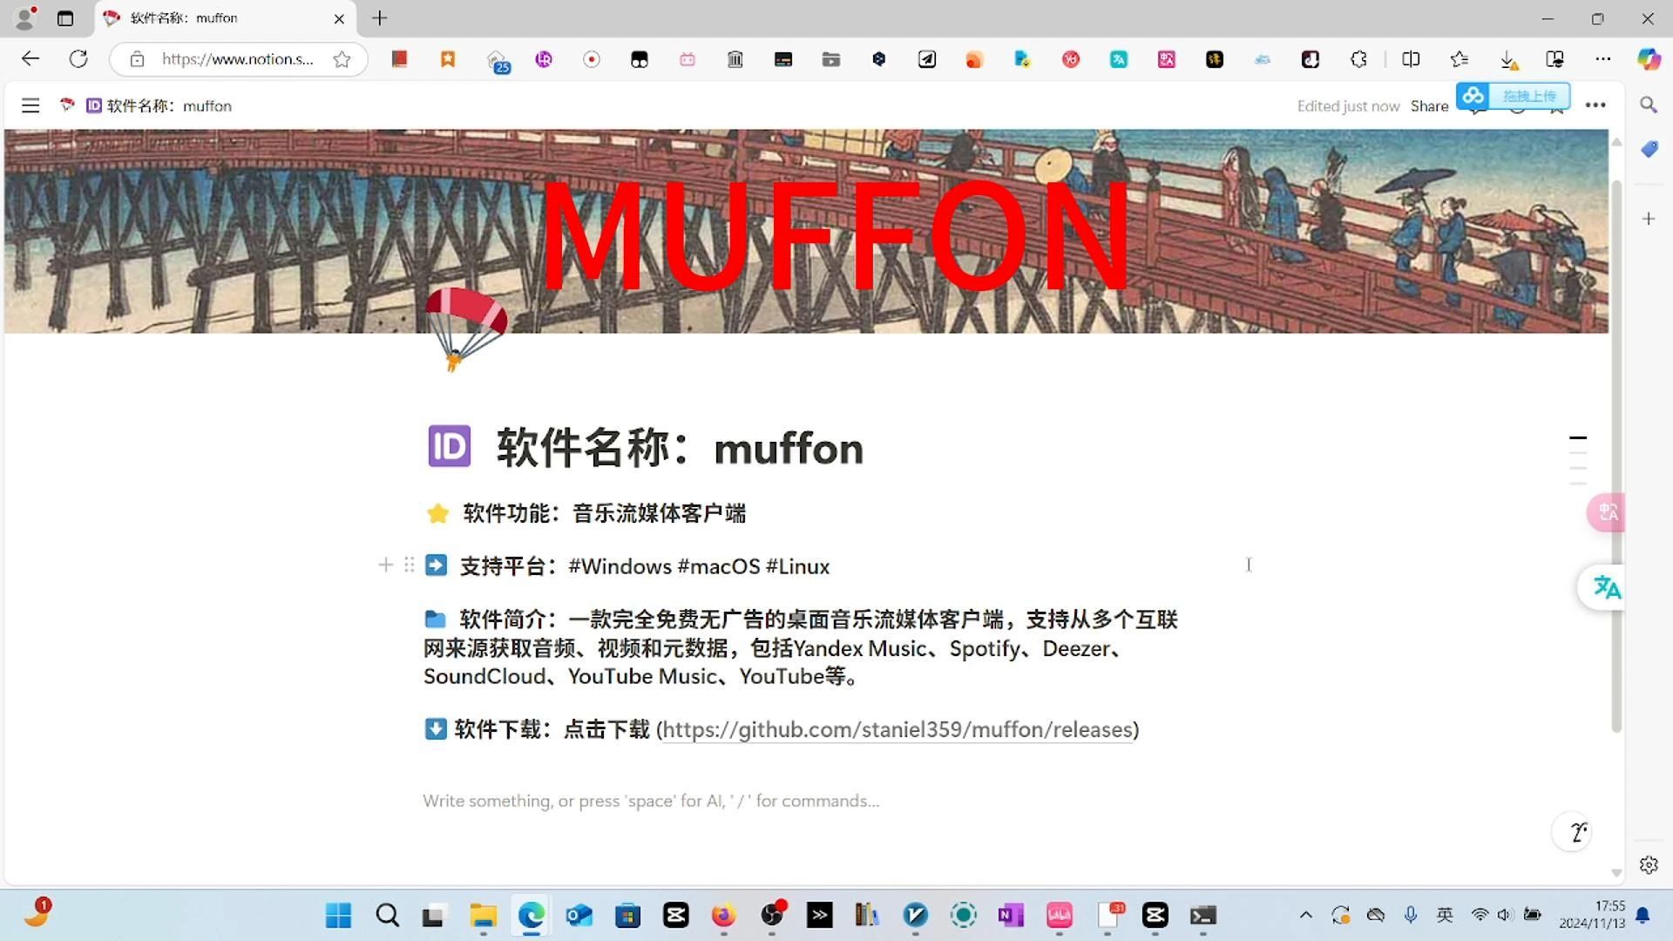Click the site info lock icon
The width and height of the screenshot is (1673, 941).
click(x=137, y=59)
